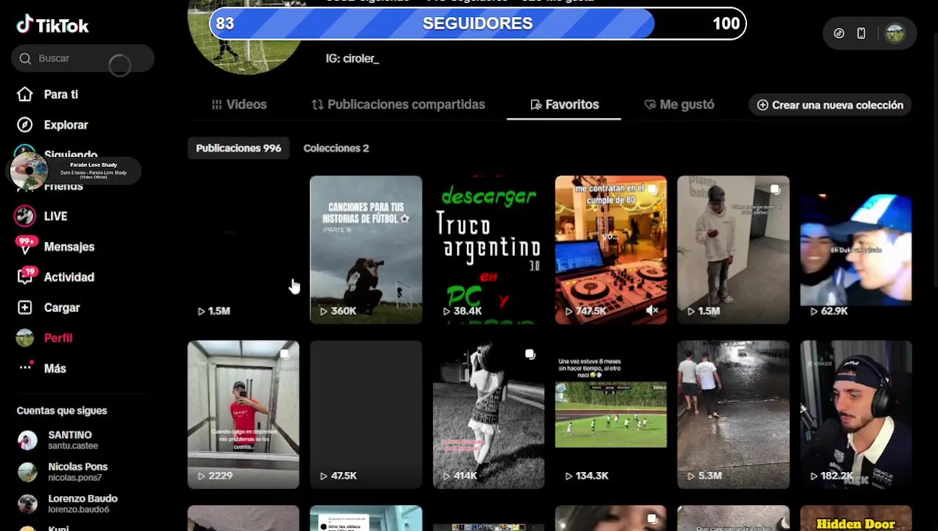Click the Cuentas que sigues heading
Image resolution: width=938 pixels, height=531 pixels.
pos(62,411)
